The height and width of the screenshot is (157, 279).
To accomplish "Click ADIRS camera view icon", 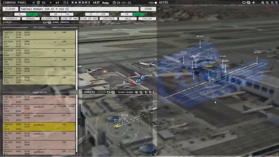I will (x=248, y=3).
